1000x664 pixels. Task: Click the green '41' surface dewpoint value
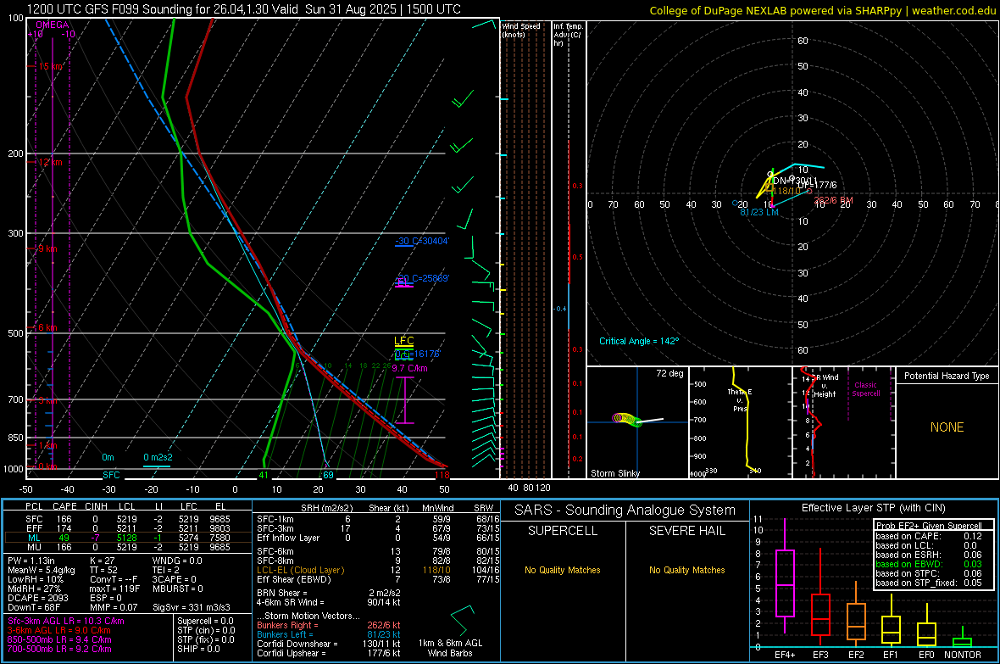(264, 475)
